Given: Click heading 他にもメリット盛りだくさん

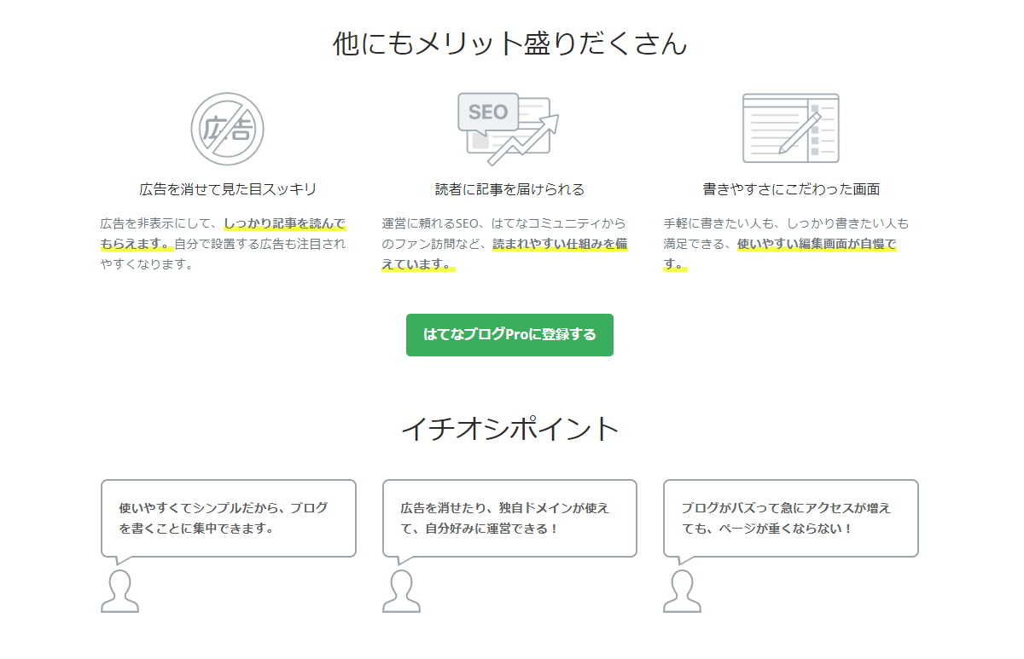Looking at the screenshot, I should 509,43.
